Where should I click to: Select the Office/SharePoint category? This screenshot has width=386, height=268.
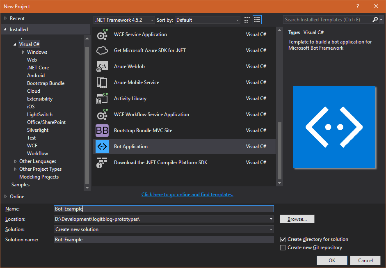46,122
